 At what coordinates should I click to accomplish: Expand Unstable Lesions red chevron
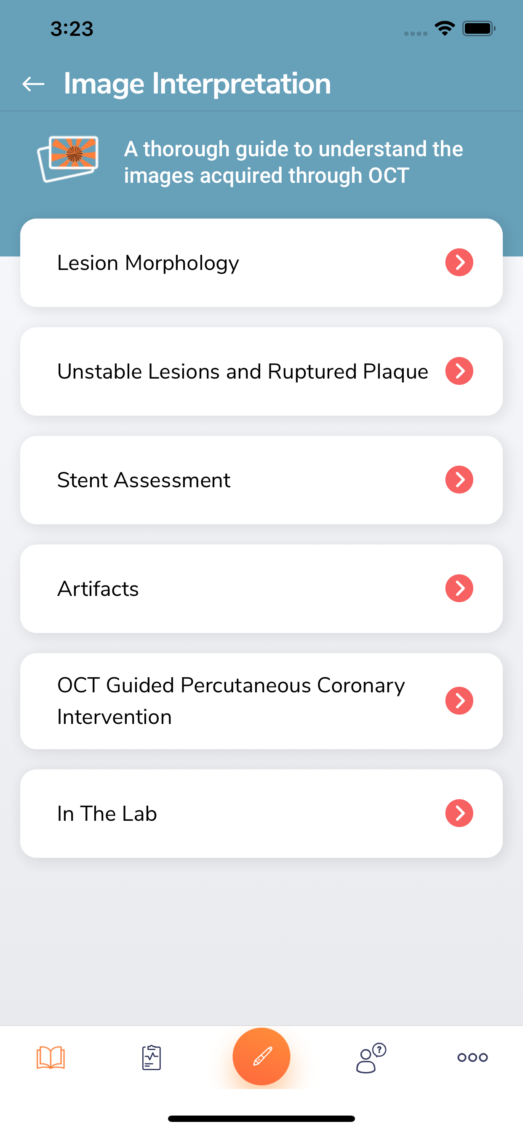tap(459, 371)
